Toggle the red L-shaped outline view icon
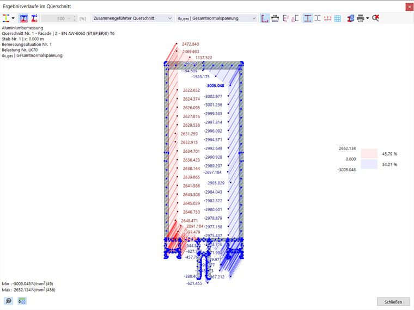414x310 pixels. coord(265,18)
